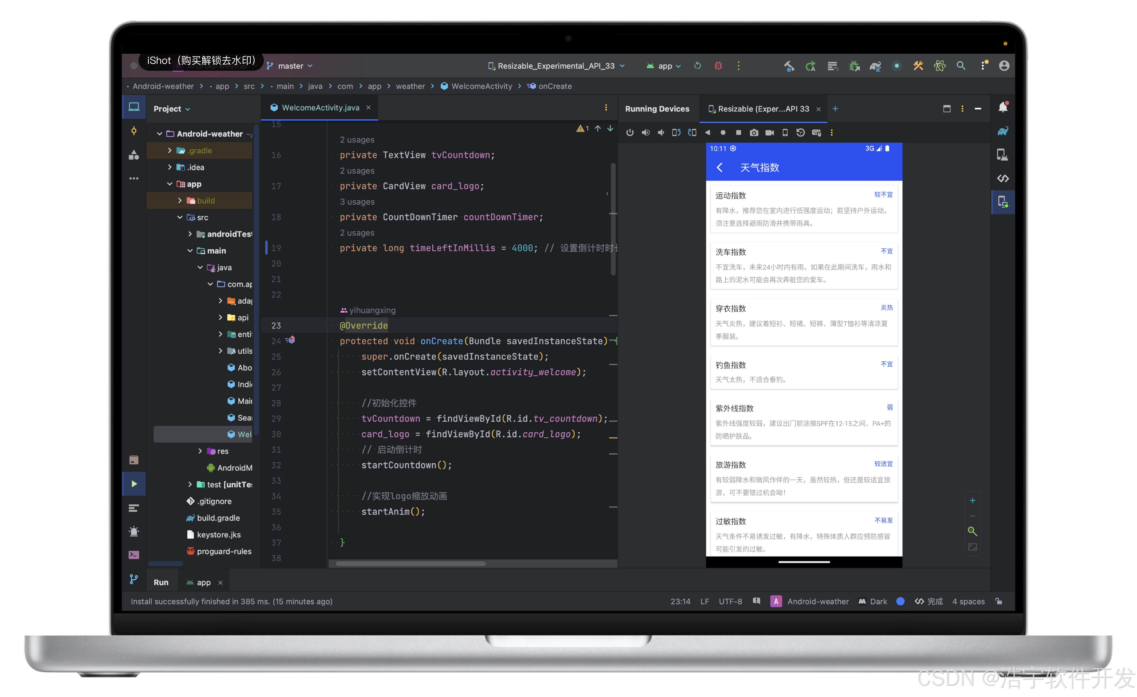Open the Git branch tool window icon
Viewport: 1137px width, 697px height.
pyautogui.click(x=134, y=580)
